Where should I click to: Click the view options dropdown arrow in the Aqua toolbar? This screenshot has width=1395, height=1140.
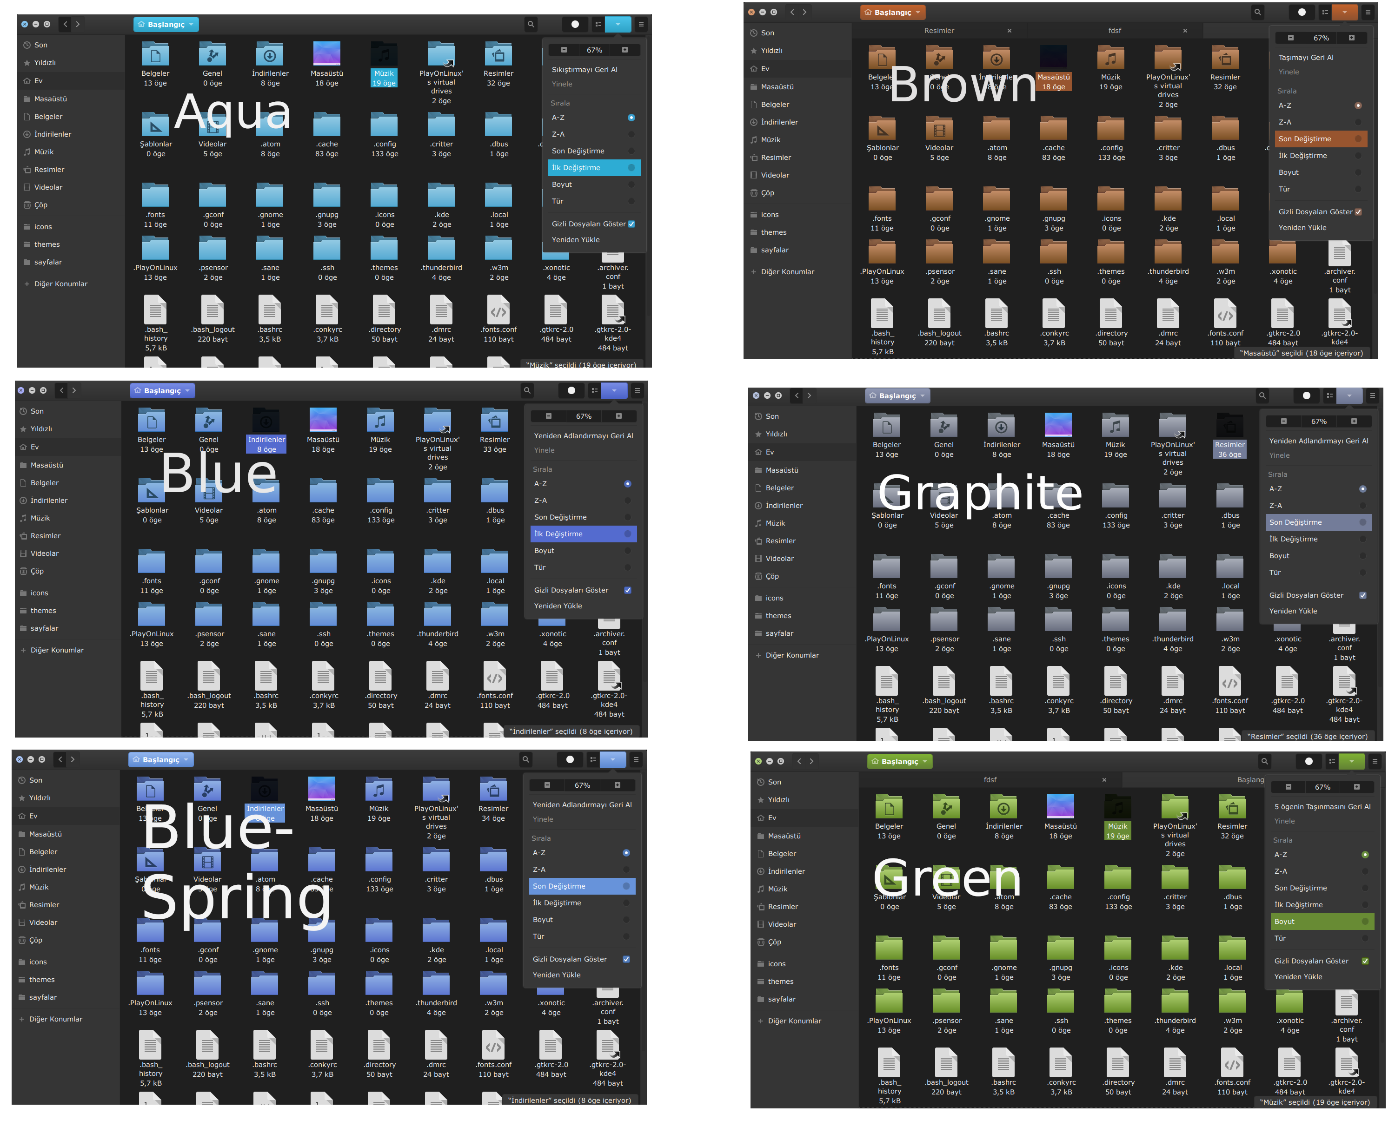618,24
